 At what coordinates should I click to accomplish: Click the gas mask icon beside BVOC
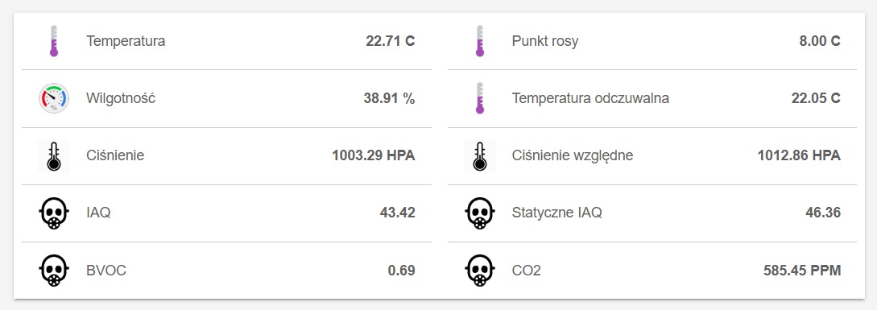tap(54, 271)
